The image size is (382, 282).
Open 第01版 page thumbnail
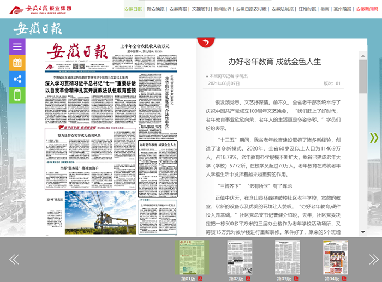pos(192,257)
